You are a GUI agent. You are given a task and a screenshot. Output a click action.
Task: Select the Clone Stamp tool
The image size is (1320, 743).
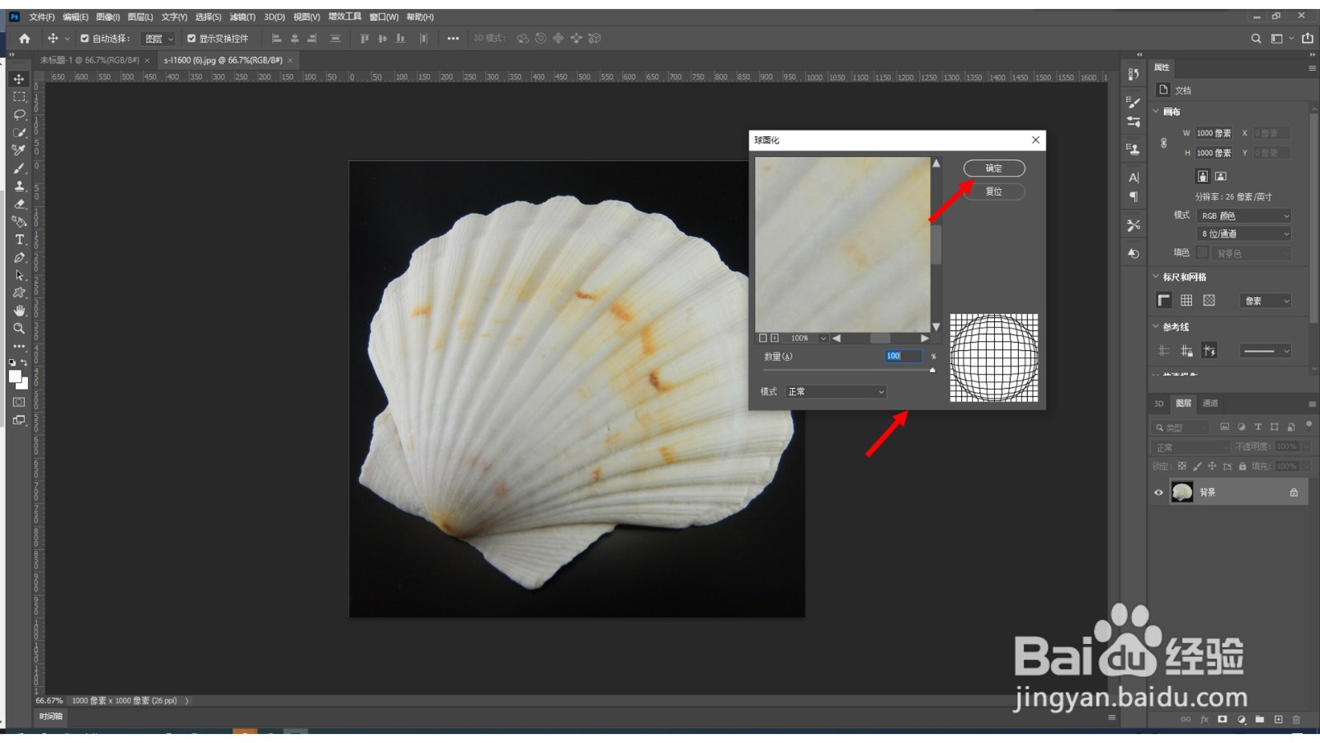[x=19, y=186]
